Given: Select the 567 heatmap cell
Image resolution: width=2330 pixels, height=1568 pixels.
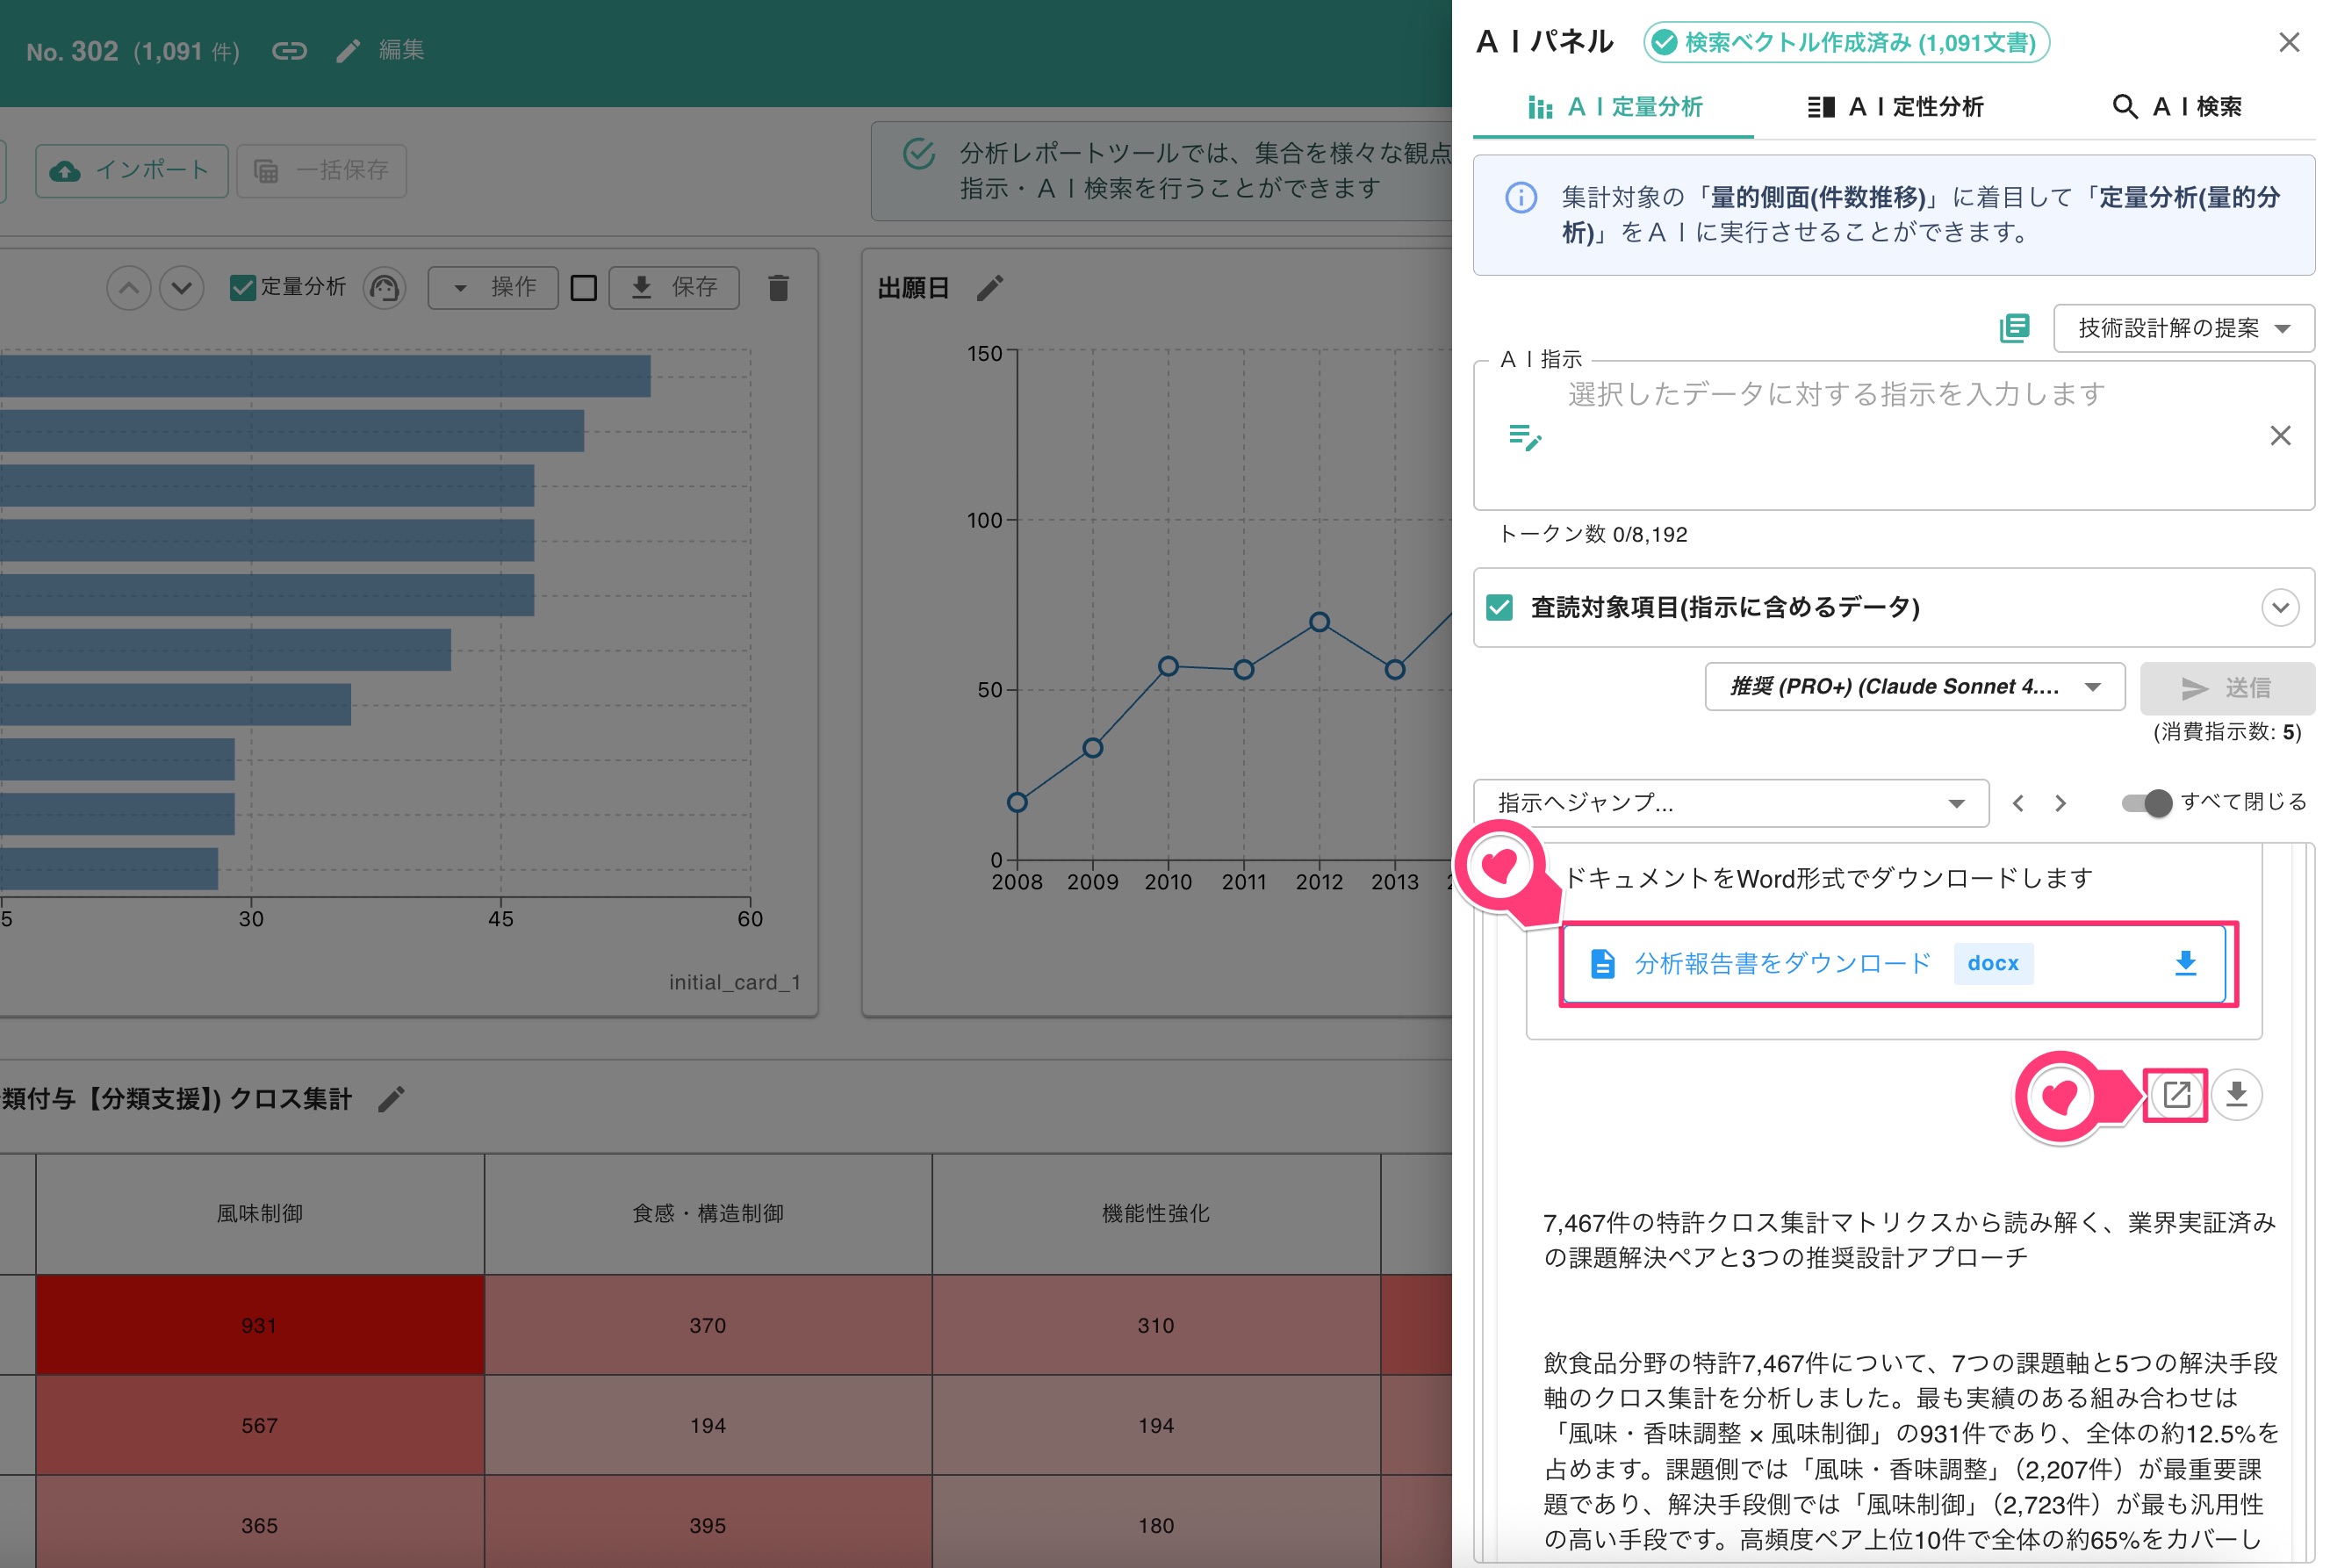Looking at the screenshot, I should 260,1425.
